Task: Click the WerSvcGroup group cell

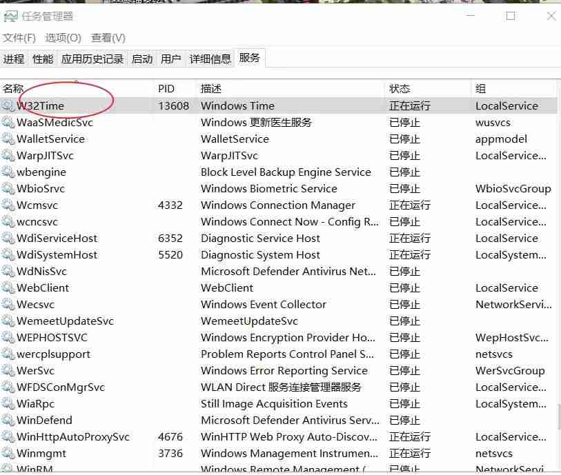Action: pos(510,371)
